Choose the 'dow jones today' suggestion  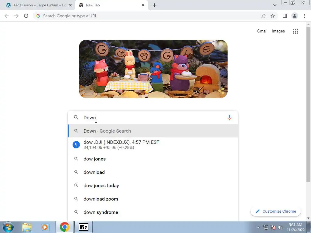(153, 185)
